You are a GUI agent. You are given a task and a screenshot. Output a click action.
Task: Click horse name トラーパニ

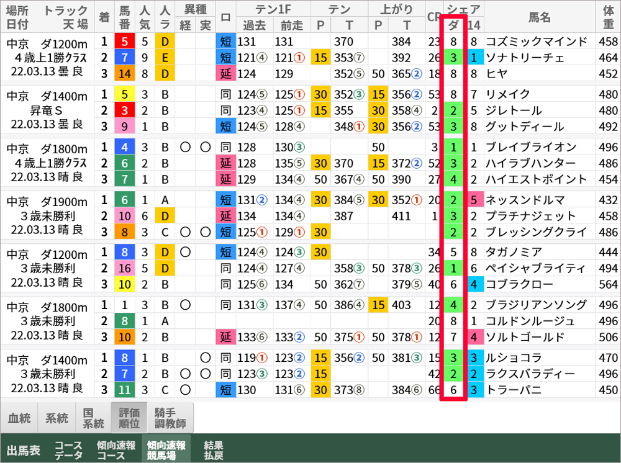pos(514,390)
